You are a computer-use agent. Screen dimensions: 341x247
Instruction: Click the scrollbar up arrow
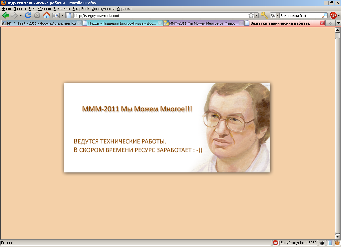338,30
